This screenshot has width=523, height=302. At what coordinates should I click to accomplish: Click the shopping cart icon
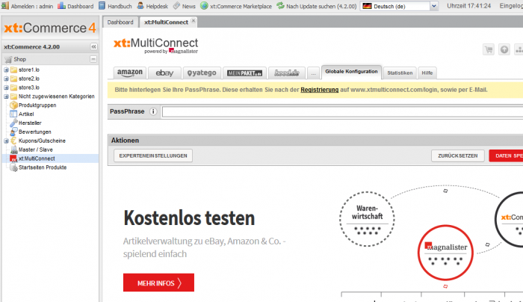(489, 50)
